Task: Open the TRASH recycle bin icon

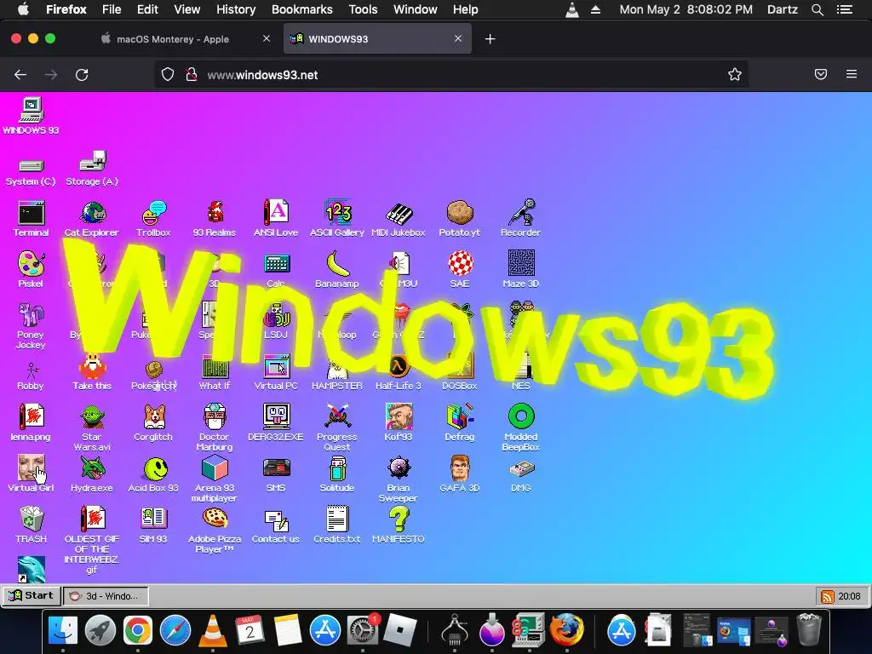Action: [x=32, y=519]
